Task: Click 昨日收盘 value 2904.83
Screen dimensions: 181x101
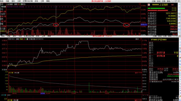Action: [174, 32]
